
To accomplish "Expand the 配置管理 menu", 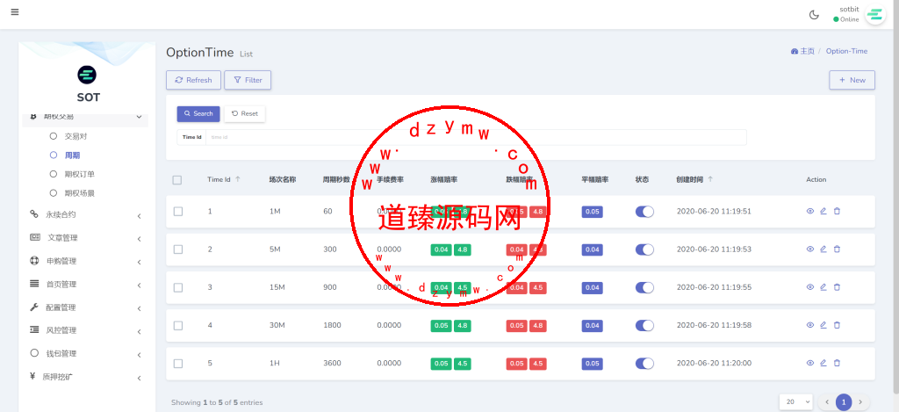I will 85,307.
